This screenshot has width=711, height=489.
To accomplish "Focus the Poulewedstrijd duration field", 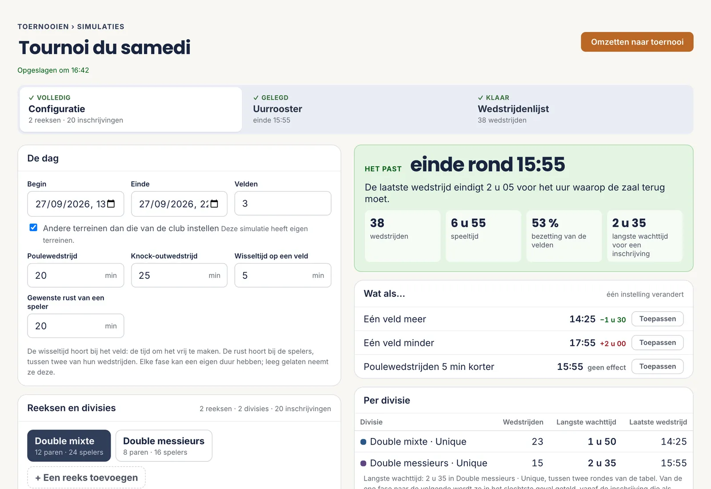I will tap(76, 275).
